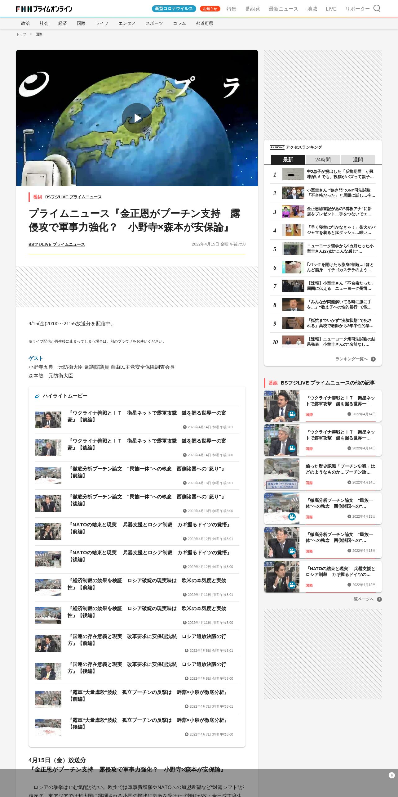398x797 pixels.
Task: Open the 都道府県 category
Action: click(205, 23)
